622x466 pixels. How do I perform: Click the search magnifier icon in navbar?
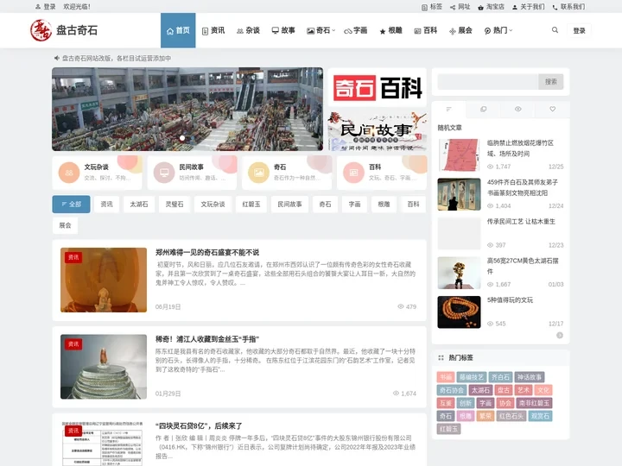pos(555,30)
